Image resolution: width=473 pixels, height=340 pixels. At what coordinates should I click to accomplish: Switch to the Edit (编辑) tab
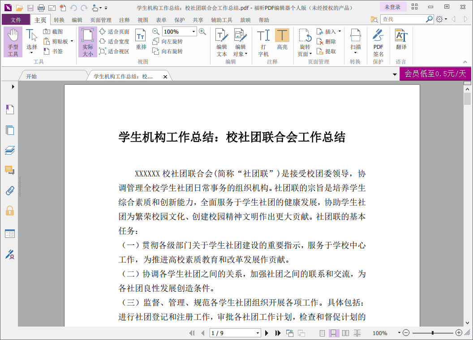coord(77,20)
